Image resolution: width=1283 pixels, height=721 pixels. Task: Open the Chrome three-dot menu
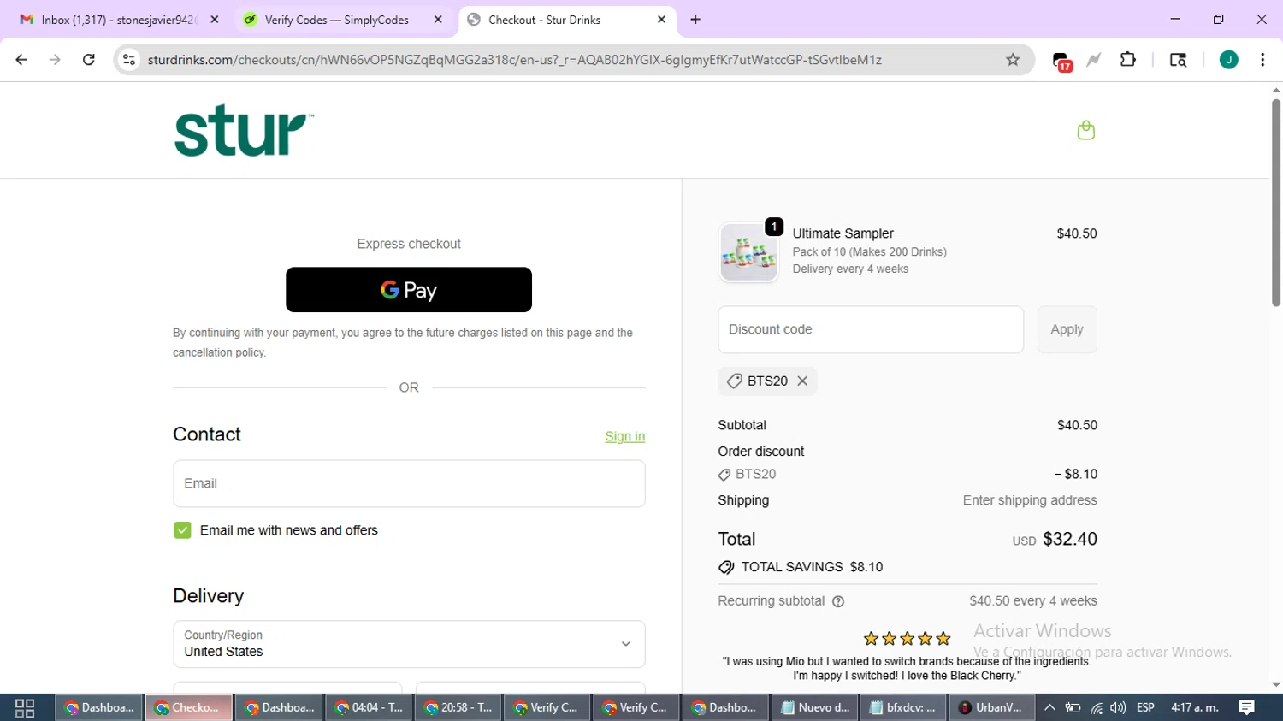coord(1262,60)
